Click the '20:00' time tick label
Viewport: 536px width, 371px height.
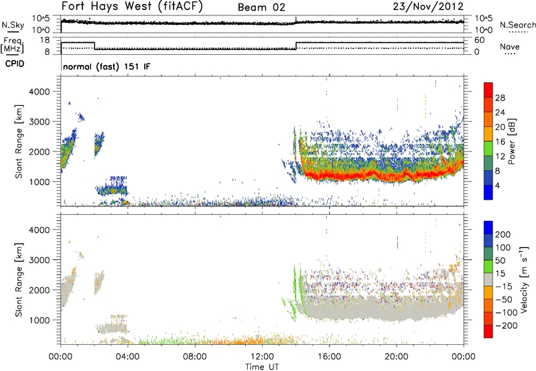coord(397,357)
